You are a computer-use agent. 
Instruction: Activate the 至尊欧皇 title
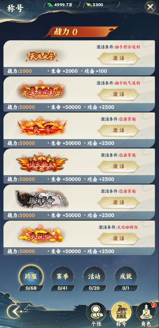118,94
